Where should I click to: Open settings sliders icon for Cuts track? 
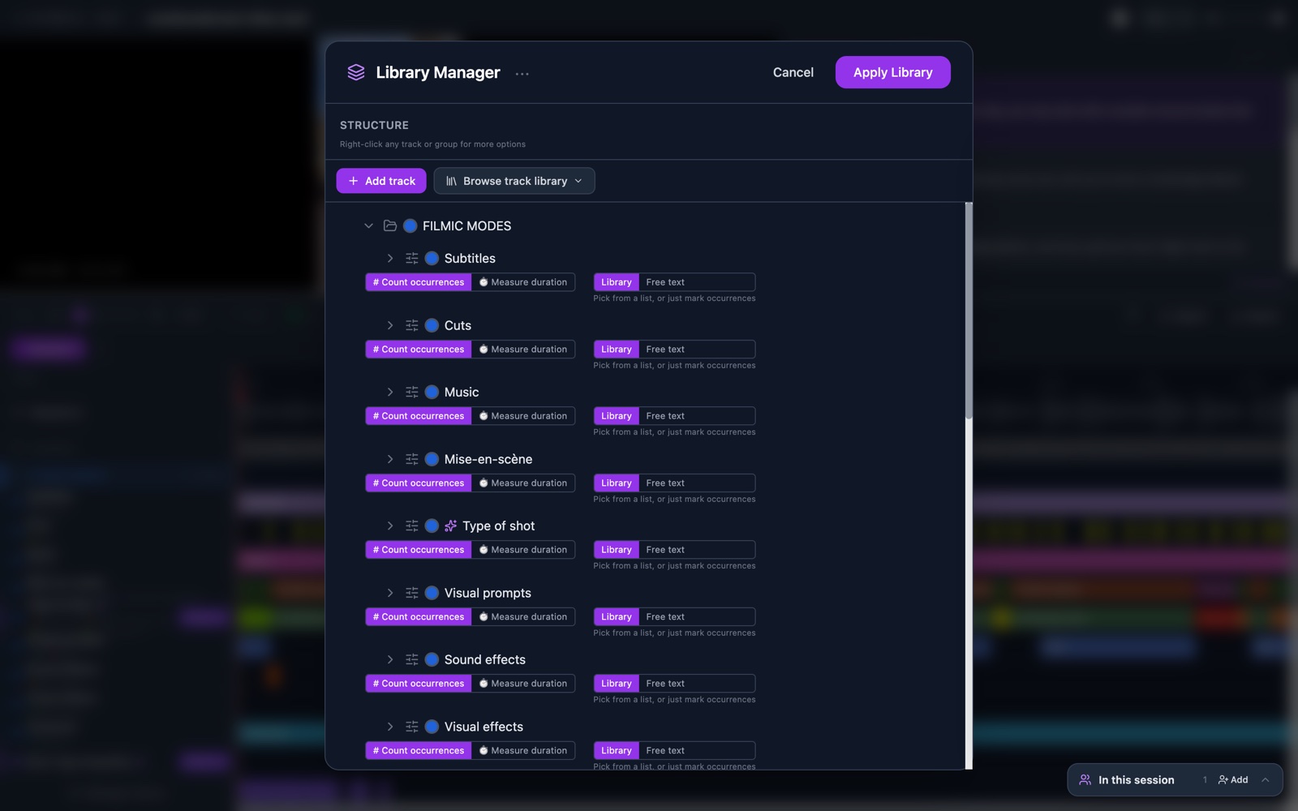pyautogui.click(x=412, y=325)
